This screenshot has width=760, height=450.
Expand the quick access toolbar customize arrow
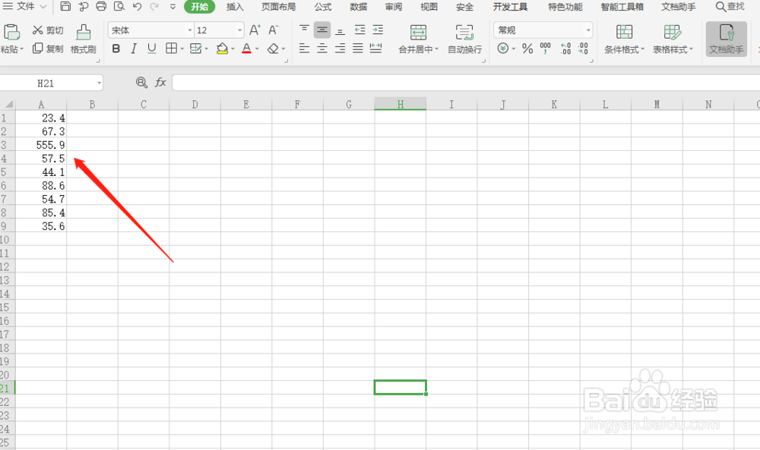pos(173,6)
